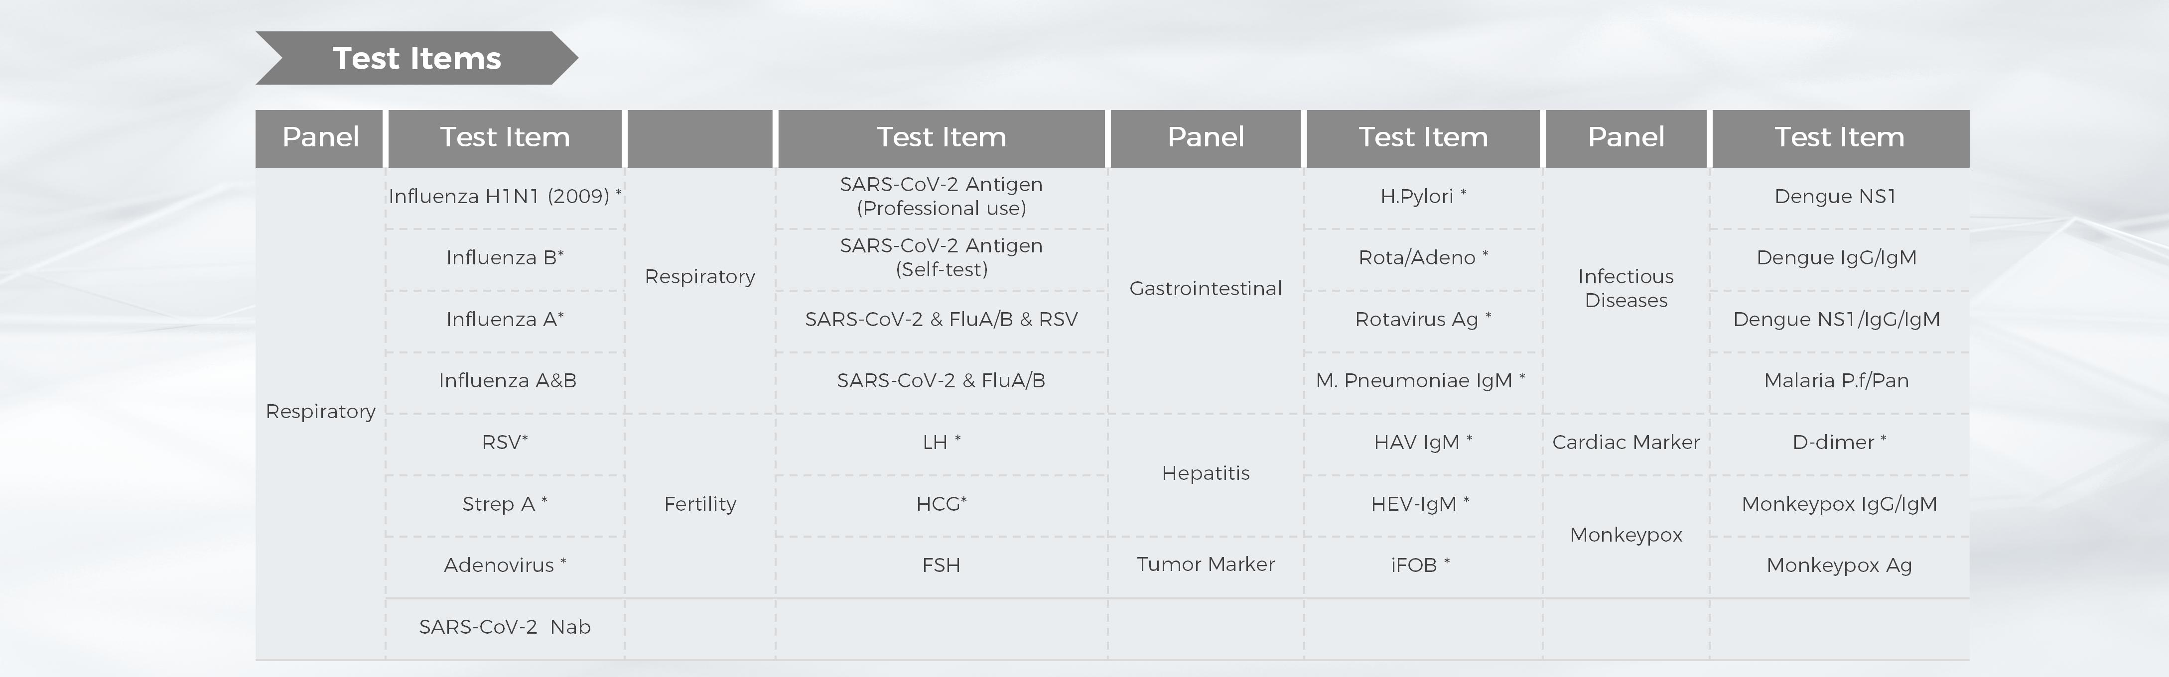Click the SARS-CoV-2 Nab cell
This screenshot has width=2169, height=677.
pos(504,627)
